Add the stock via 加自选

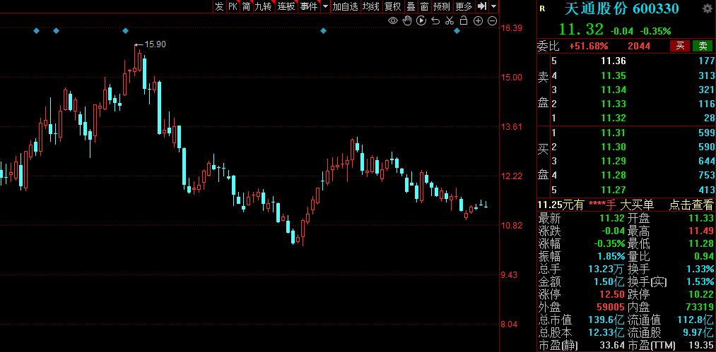[345, 6]
